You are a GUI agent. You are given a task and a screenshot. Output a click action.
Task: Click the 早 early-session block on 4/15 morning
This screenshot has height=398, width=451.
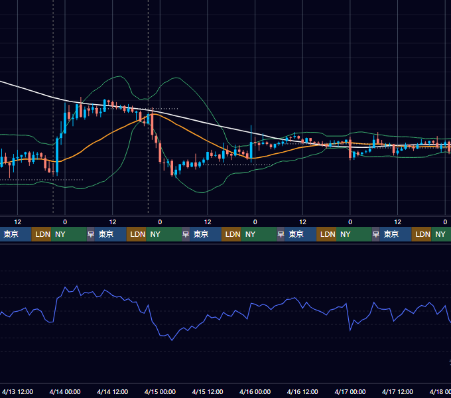[x=186, y=234]
